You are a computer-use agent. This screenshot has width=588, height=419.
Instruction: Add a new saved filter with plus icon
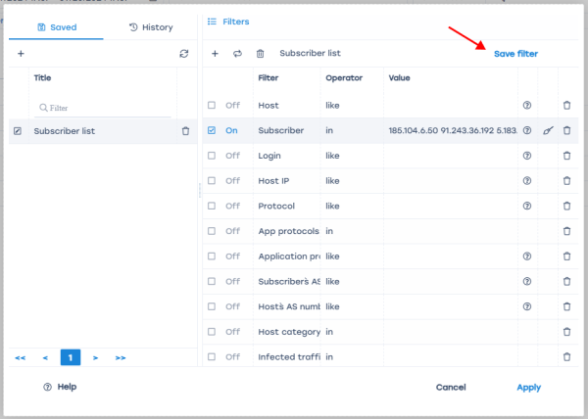pos(21,54)
